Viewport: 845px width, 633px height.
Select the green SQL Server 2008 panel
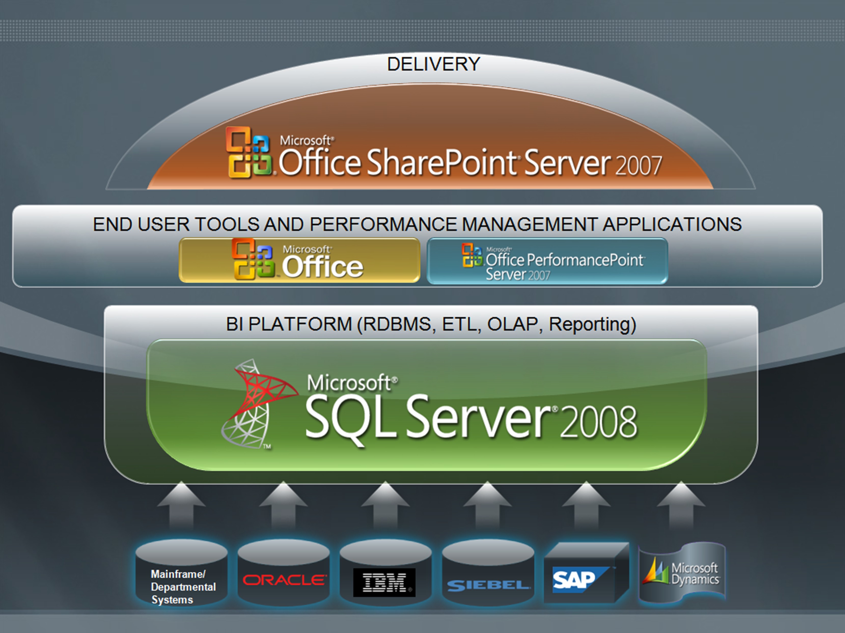coord(427,405)
